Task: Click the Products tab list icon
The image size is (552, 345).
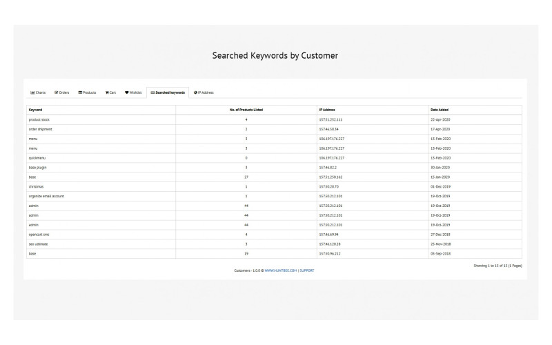Action: 80,92
